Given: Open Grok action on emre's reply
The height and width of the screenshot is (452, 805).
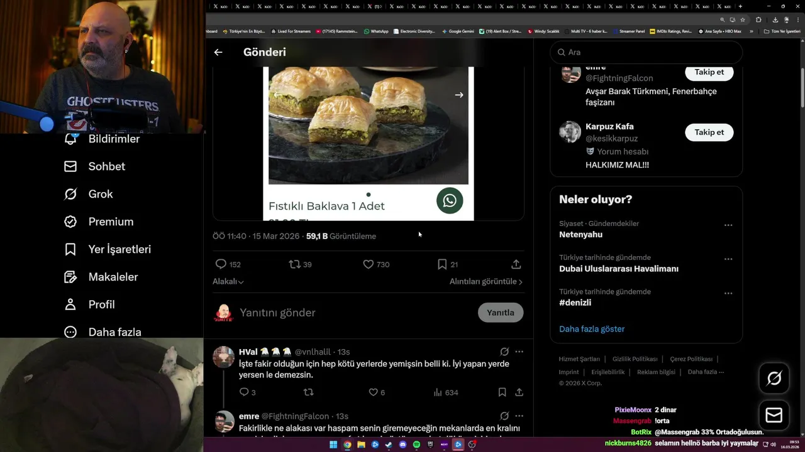Looking at the screenshot, I should 504,416.
